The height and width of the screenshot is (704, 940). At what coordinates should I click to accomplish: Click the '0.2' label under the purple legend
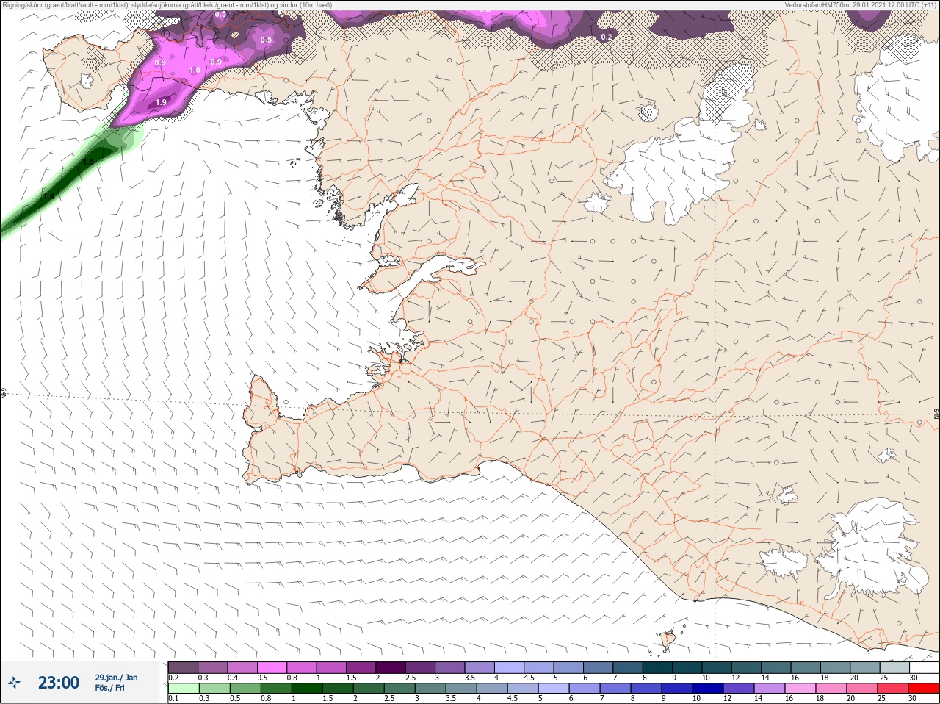[x=173, y=678]
